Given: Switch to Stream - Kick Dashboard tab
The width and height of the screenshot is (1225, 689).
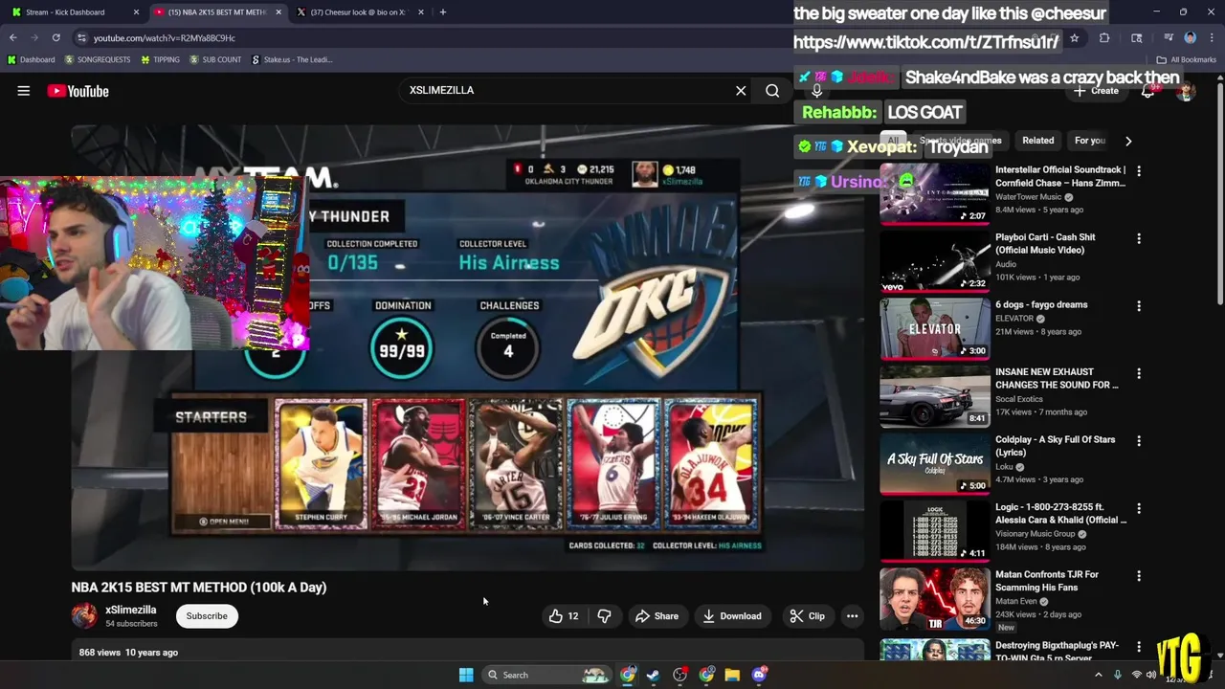Looking at the screenshot, I should (65, 12).
